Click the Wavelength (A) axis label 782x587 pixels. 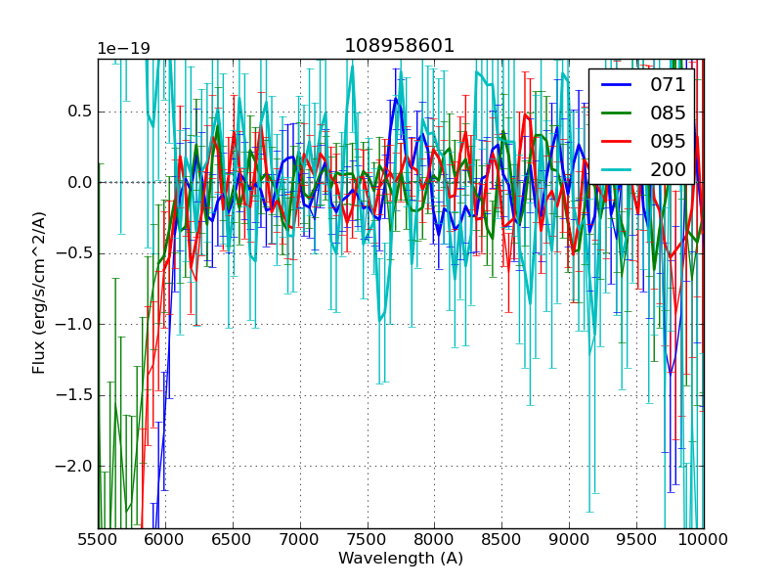pos(401,559)
